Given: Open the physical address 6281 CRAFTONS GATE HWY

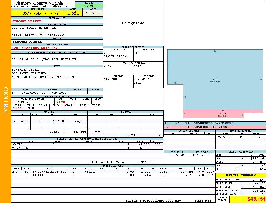Looking at the screenshot, I should [35, 48].
